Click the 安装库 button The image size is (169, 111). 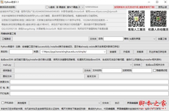click(x=113, y=52)
